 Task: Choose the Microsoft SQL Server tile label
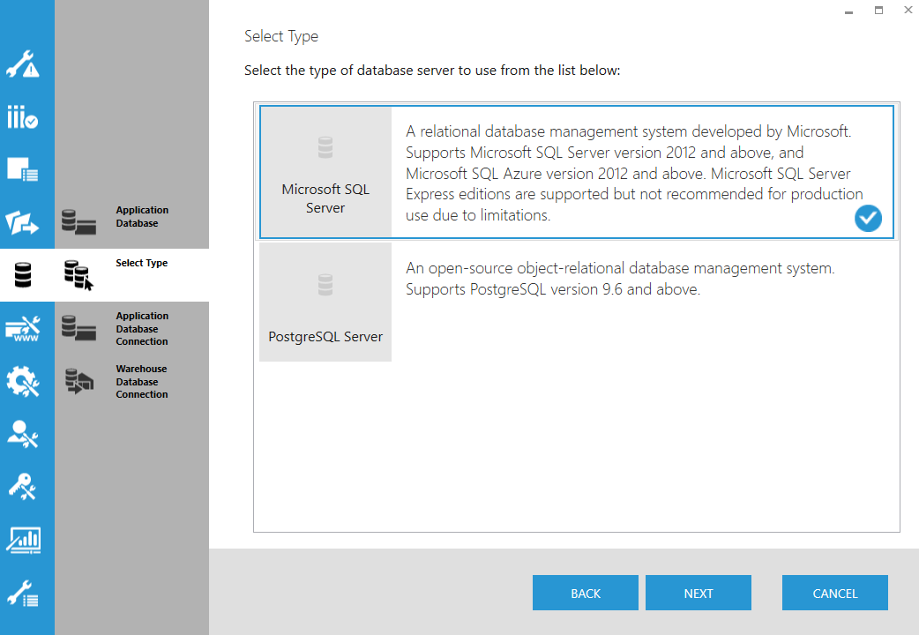(x=325, y=198)
